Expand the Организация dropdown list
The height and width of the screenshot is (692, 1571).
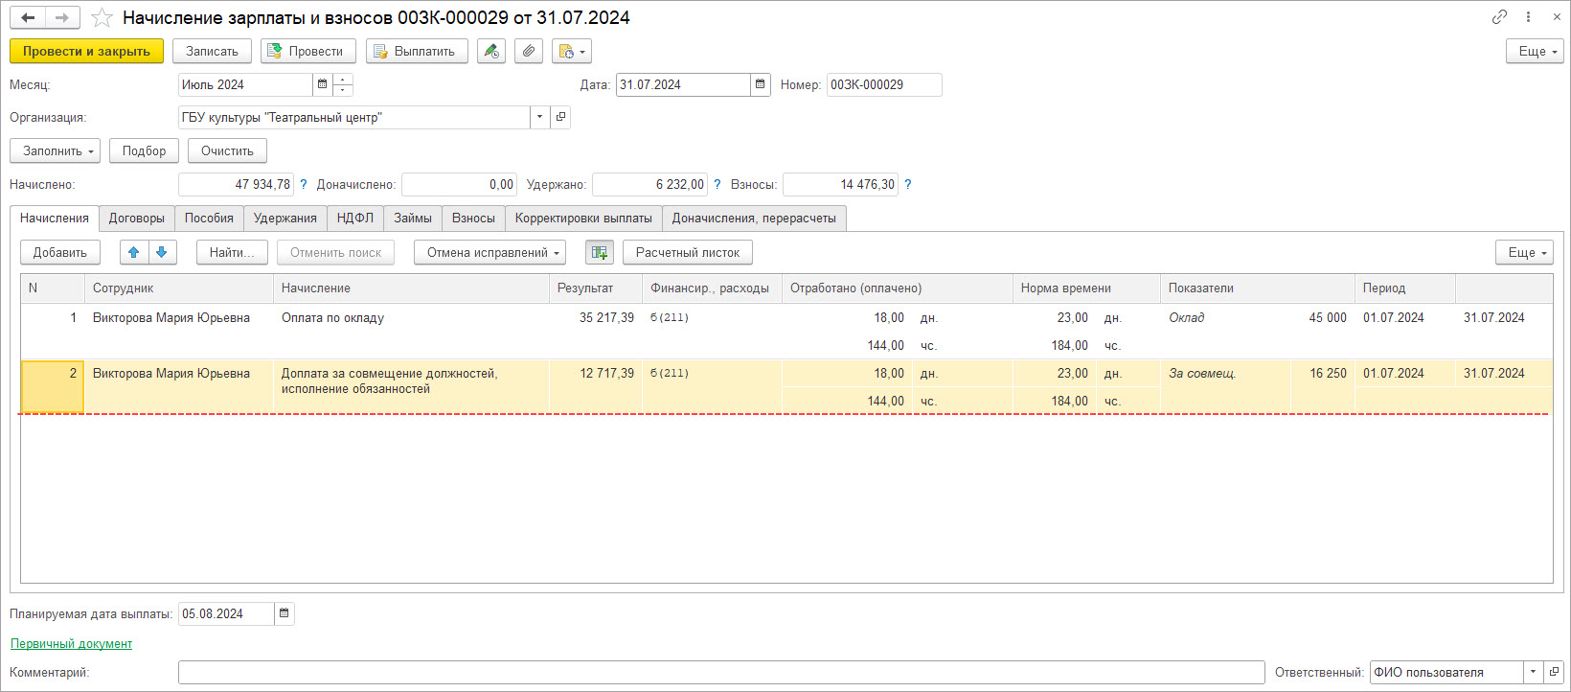click(540, 117)
